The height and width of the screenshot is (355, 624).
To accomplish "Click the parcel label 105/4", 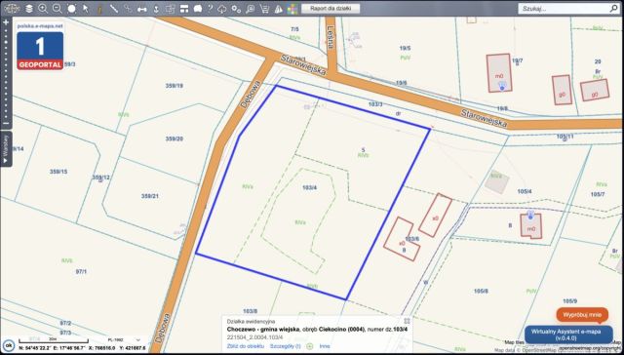I will (525, 191).
